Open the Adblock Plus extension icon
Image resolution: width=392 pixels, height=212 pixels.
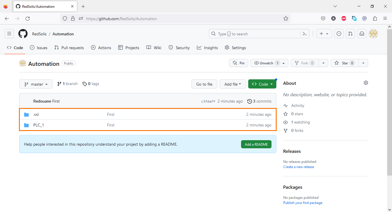click(344, 18)
